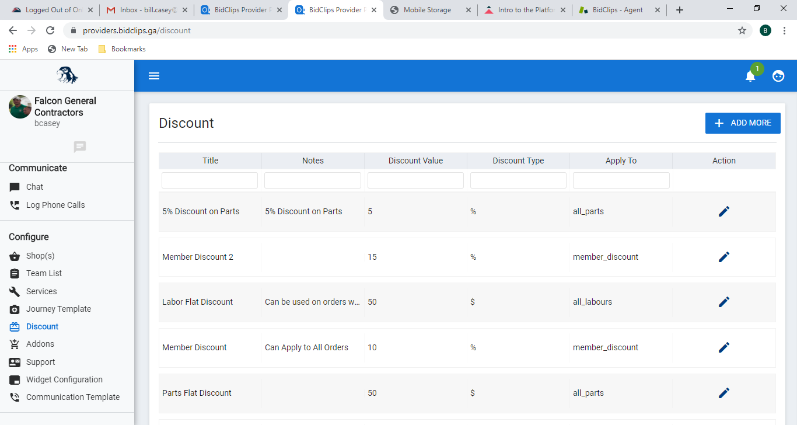Sort by Discount Type column header
This screenshot has height=425, width=797.
point(518,161)
